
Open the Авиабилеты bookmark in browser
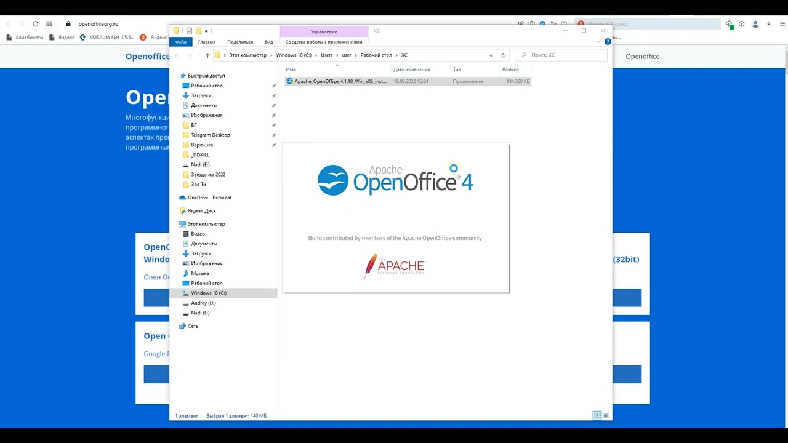point(25,38)
